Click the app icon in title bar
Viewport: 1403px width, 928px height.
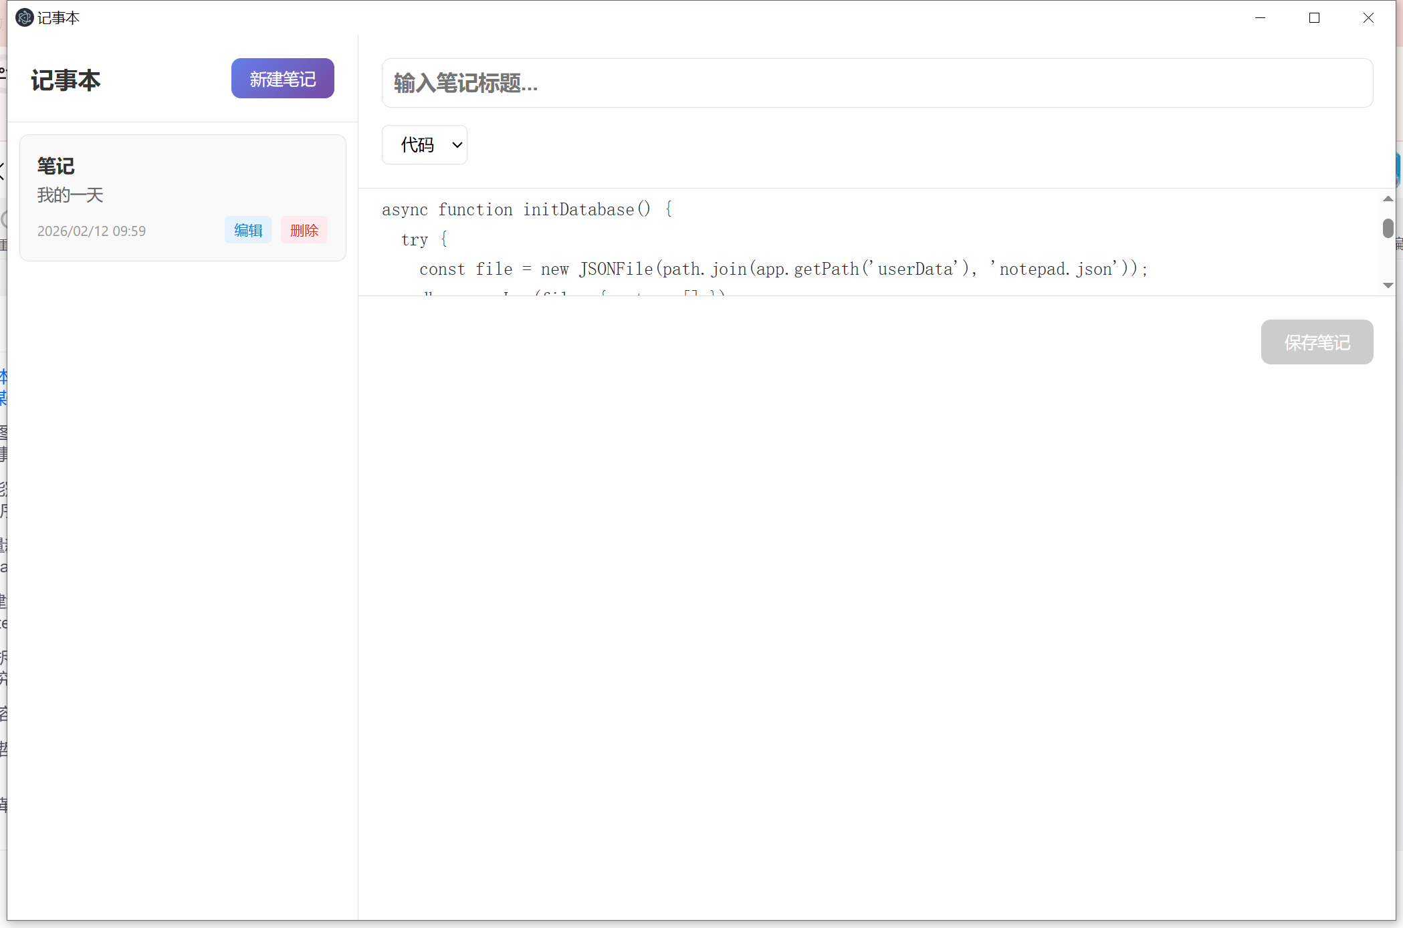coord(24,17)
